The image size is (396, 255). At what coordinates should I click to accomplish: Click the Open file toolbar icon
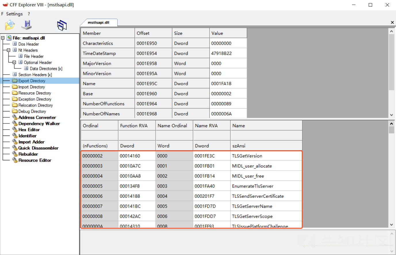[10, 25]
